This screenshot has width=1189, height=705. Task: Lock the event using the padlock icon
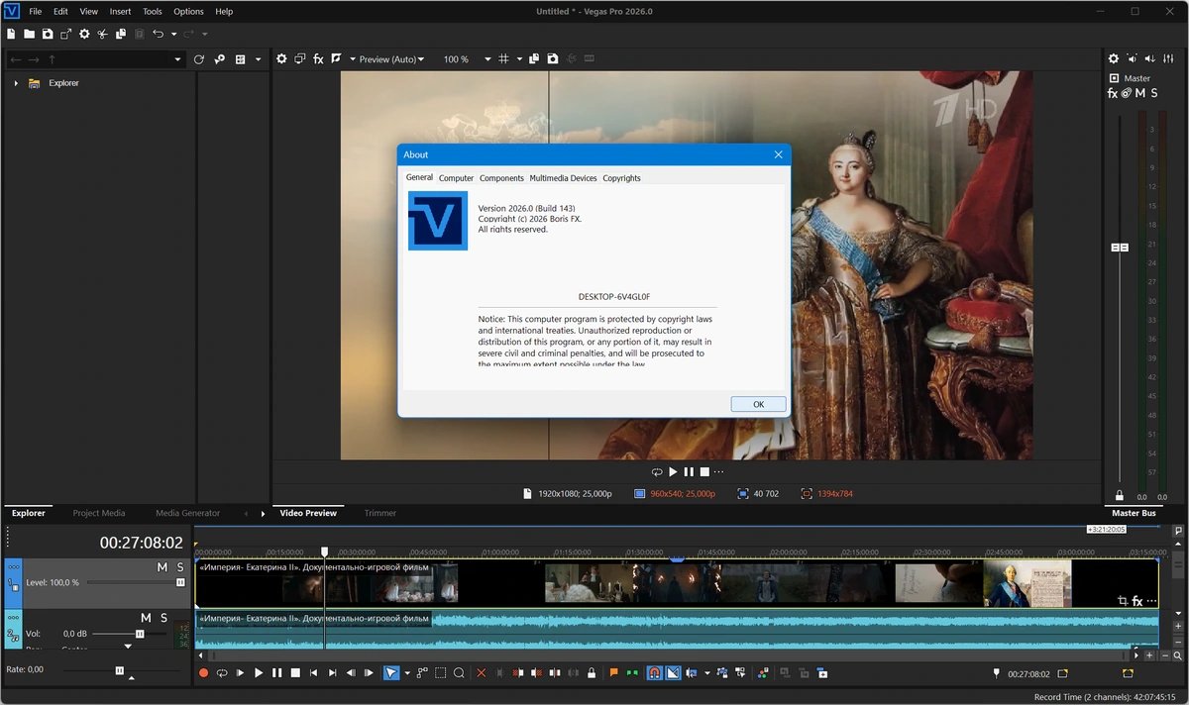click(592, 673)
